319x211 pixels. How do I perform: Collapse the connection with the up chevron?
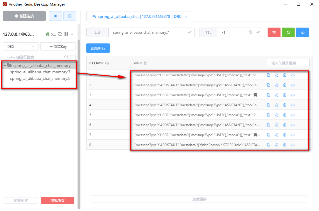coord(72,34)
